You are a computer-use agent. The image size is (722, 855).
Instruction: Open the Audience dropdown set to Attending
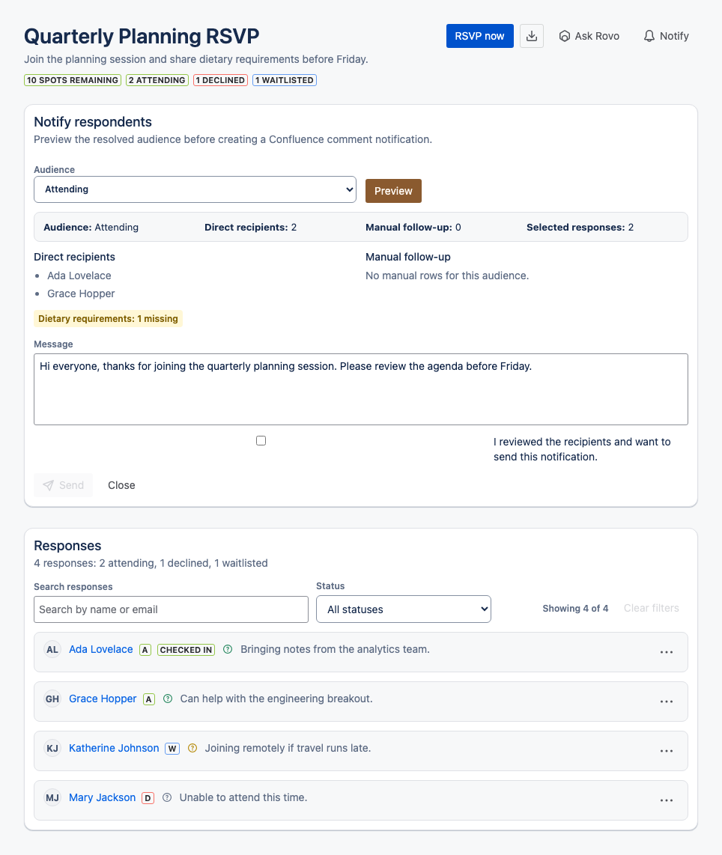click(x=195, y=189)
